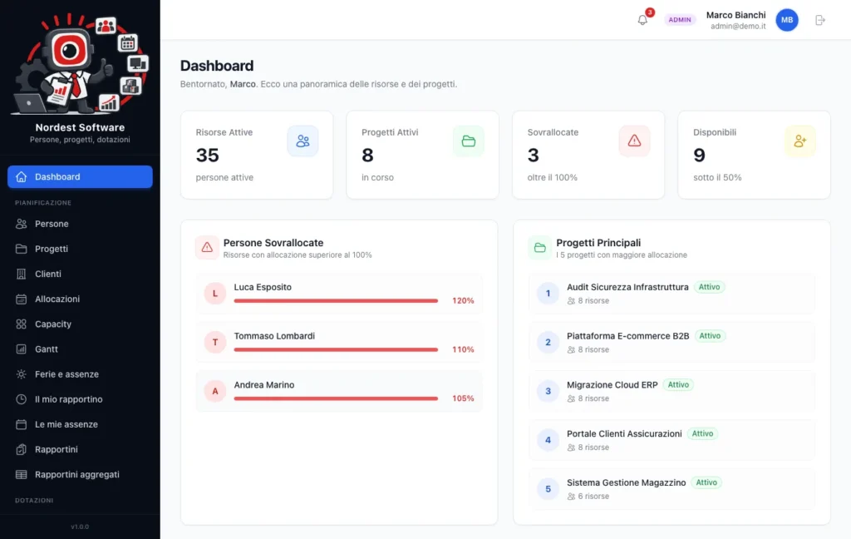The height and width of the screenshot is (539, 851).
Task: Open Audit Sicurezza Infrastruttura project
Action: tap(671, 294)
